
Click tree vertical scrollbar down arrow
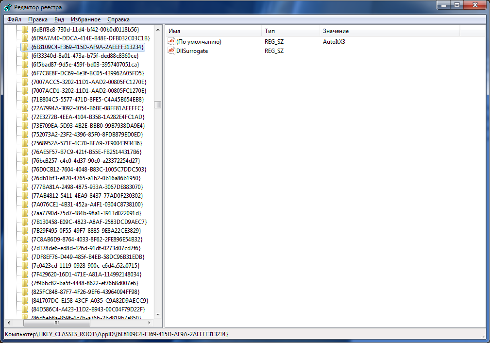point(158,314)
